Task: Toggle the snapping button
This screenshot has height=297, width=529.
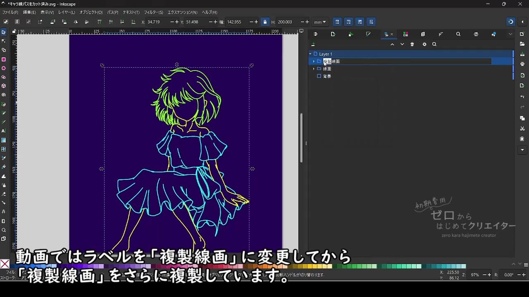Action: [x=511, y=22]
